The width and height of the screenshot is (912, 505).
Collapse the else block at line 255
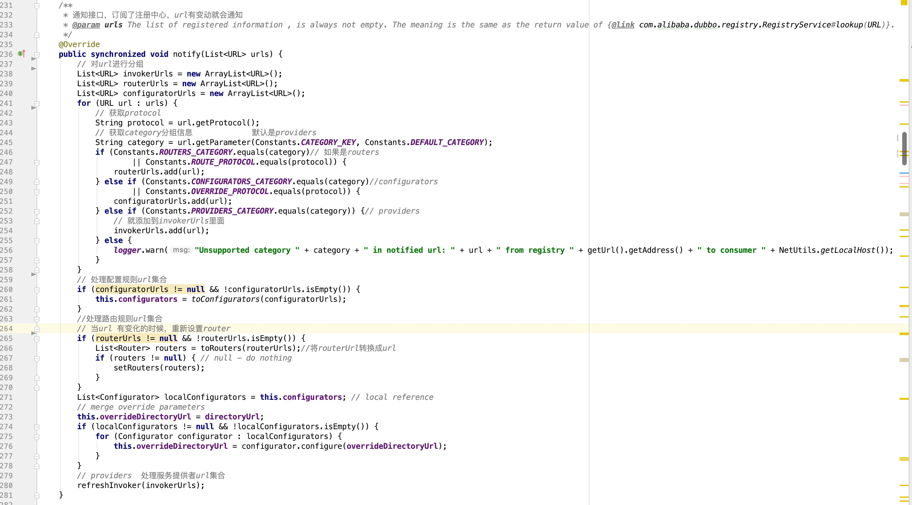(37, 241)
